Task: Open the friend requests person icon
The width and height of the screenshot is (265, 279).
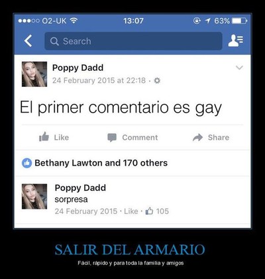Action: pos(236,40)
